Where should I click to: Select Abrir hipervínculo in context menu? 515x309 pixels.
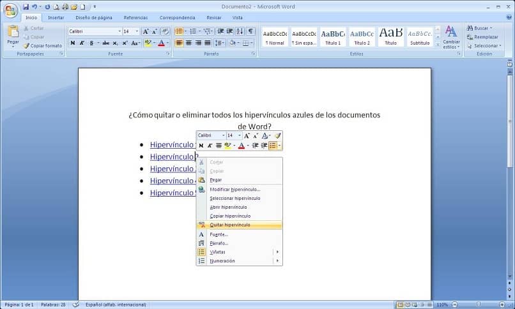(x=239, y=207)
